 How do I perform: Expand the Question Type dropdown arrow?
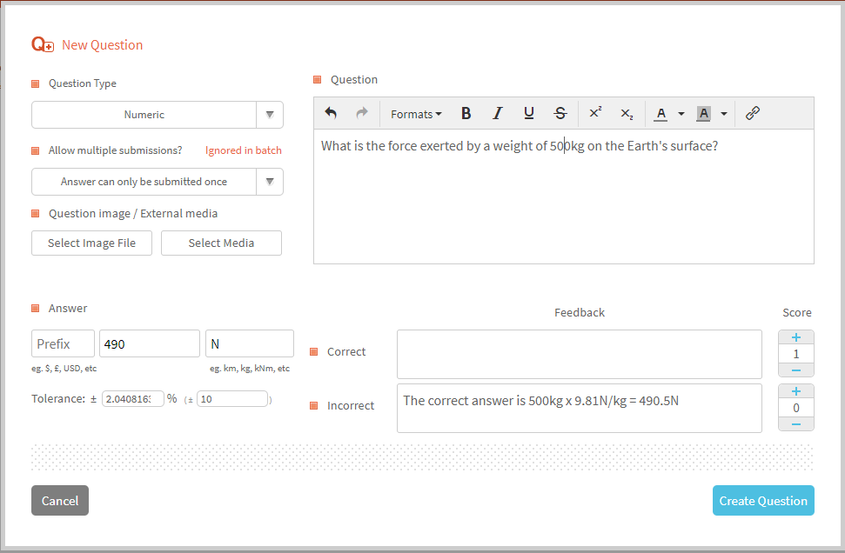[x=270, y=115]
